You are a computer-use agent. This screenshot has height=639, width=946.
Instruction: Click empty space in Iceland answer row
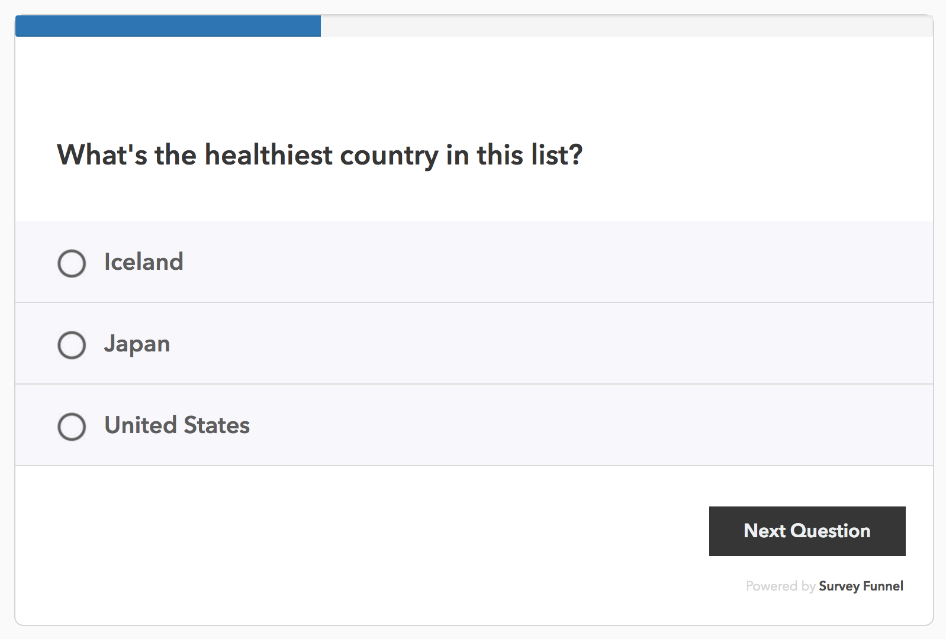(533, 262)
